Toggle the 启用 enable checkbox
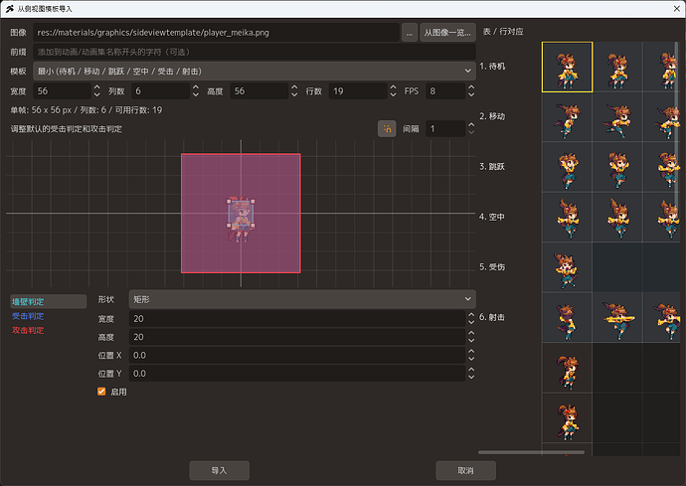Screen dimensions: 686x486 tap(101, 392)
